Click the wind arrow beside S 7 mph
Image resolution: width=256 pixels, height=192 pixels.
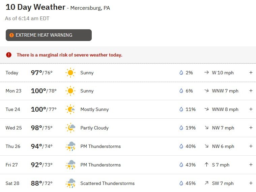click(x=206, y=165)
